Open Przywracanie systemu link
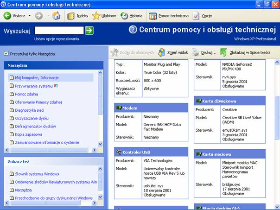 pyautogui.click(x=34, y=86)
